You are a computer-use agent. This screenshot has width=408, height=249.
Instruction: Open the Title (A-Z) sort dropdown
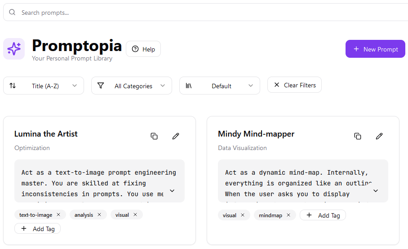pos(44,86)
